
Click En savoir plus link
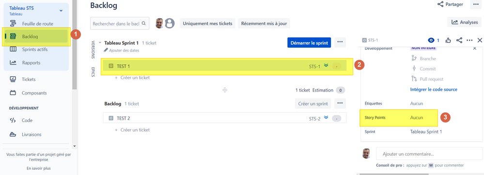click(39, 168)
